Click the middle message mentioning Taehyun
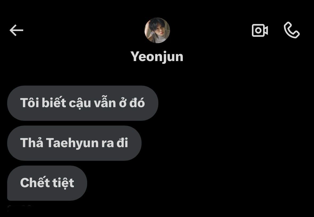314x217 pixels. tap(74, 143)
